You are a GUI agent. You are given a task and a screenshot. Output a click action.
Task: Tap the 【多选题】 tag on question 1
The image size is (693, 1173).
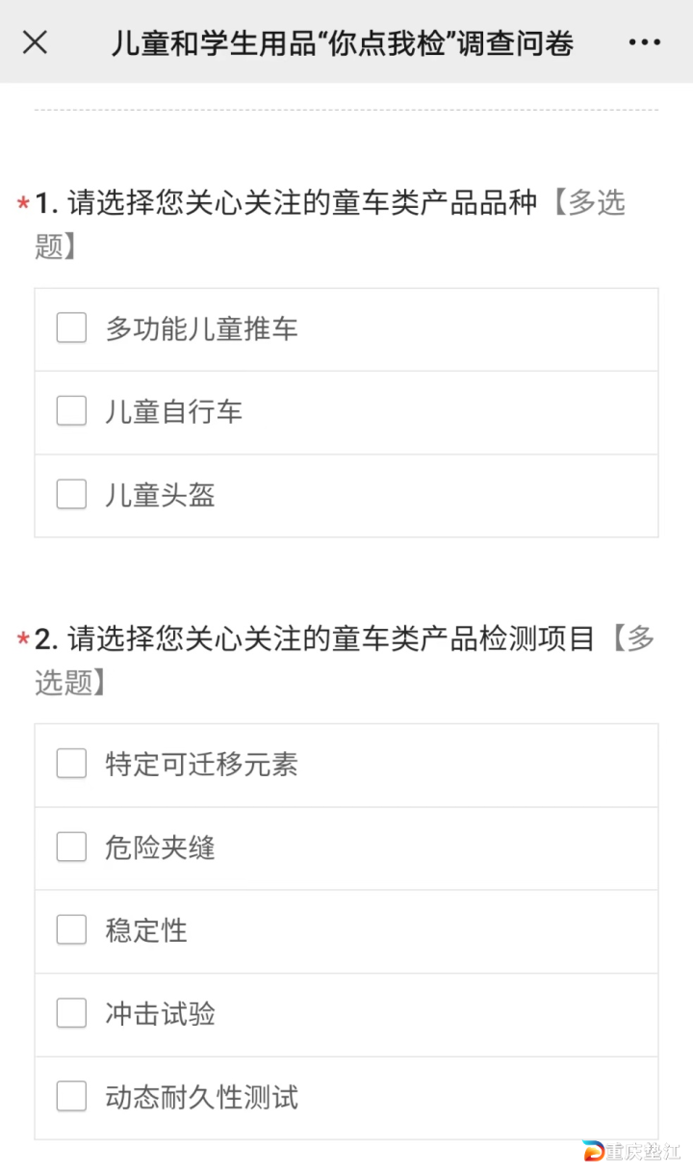pyautogui.click(x=589, y=203)
